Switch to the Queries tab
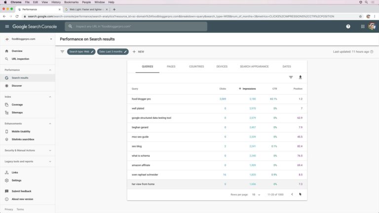 pos(148,67)
